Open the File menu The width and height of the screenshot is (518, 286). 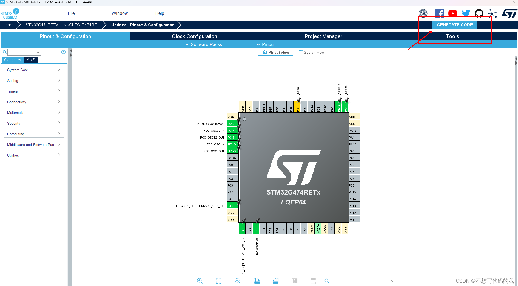tap(71, 13)
